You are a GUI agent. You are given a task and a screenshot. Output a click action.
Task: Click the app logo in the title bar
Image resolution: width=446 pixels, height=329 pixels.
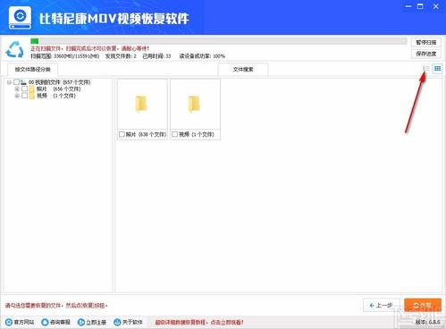point(20,18)
